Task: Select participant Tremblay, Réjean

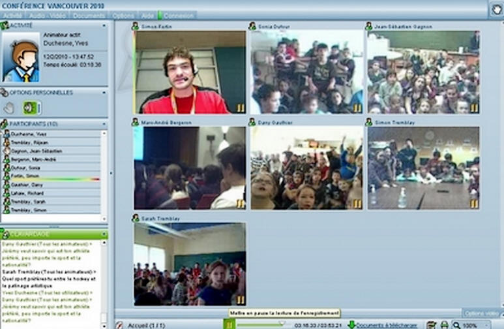Action: point(52,142)
